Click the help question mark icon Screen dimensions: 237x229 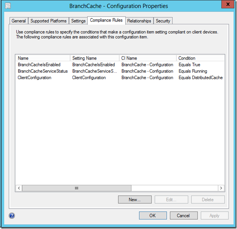point(12,216)
